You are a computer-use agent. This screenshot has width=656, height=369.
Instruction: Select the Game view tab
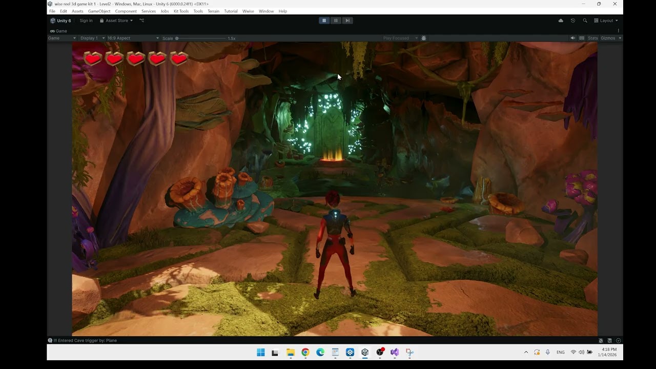pos(58,31)
